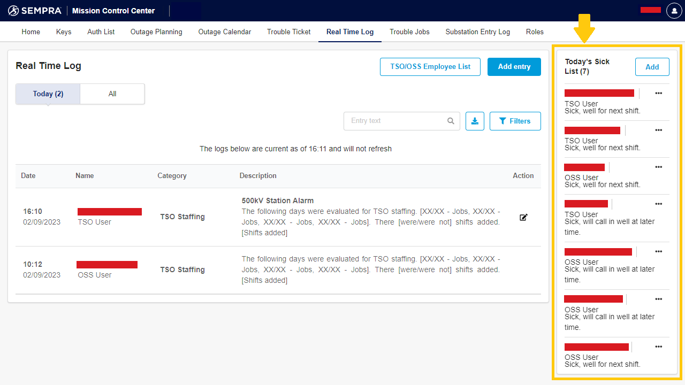Open the Substation Entry Log page
Screen dimensions: 685x385
pyautogui.click(x=477, y=32)
